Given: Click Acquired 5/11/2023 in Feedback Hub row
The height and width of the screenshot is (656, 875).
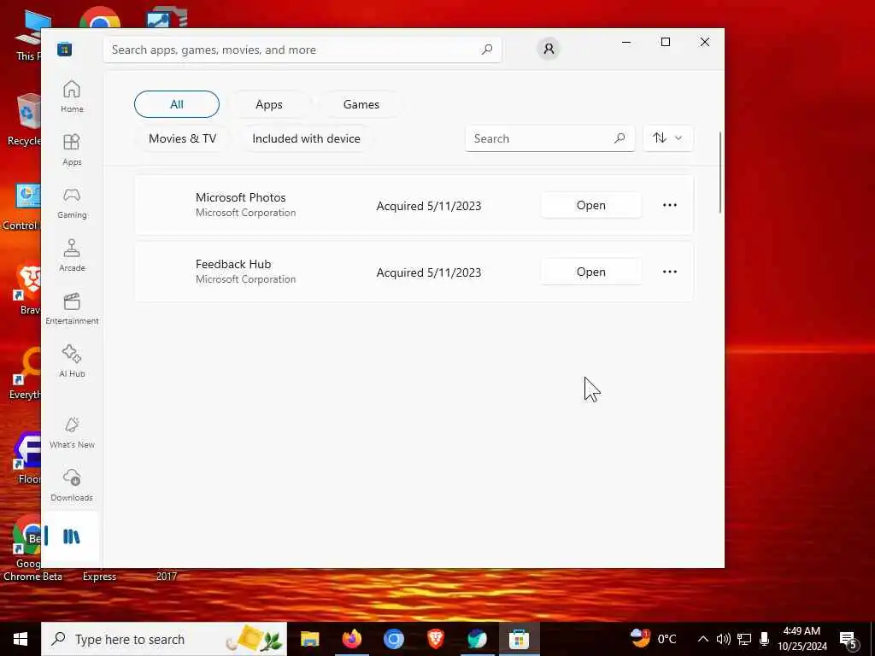Looking at the screenshot, I should click(429, 272).
